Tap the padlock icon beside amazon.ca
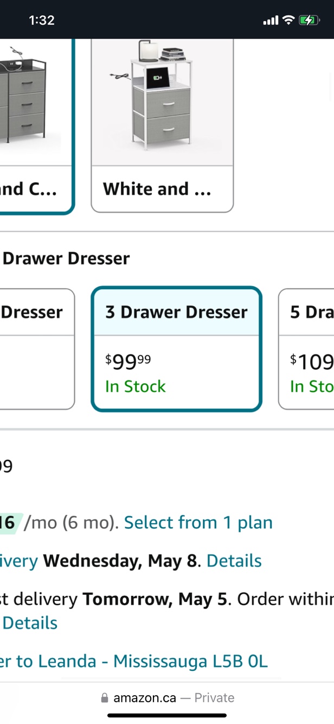This screenshot has width=334, height=724. coord(105,698)
